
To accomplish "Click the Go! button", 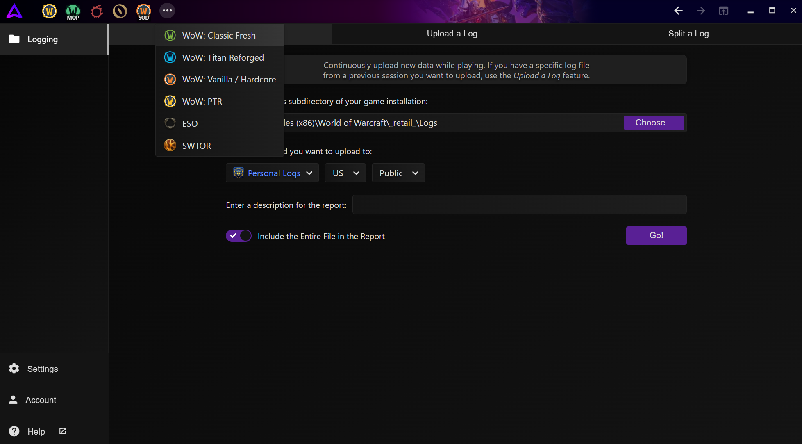I will pos(656,235).
